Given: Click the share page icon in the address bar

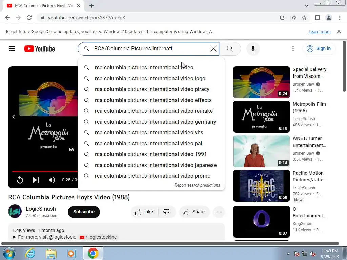Looking at the screenshot, I should tap(293, 18).
